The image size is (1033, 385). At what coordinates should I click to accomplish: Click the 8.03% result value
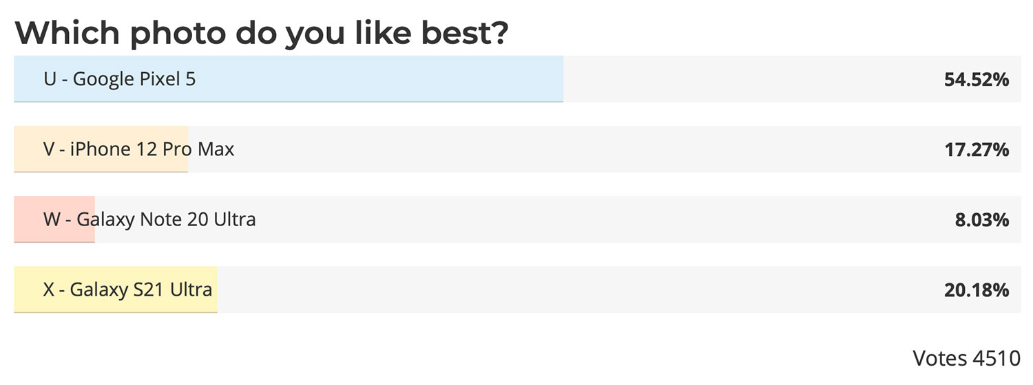[981, 220]
